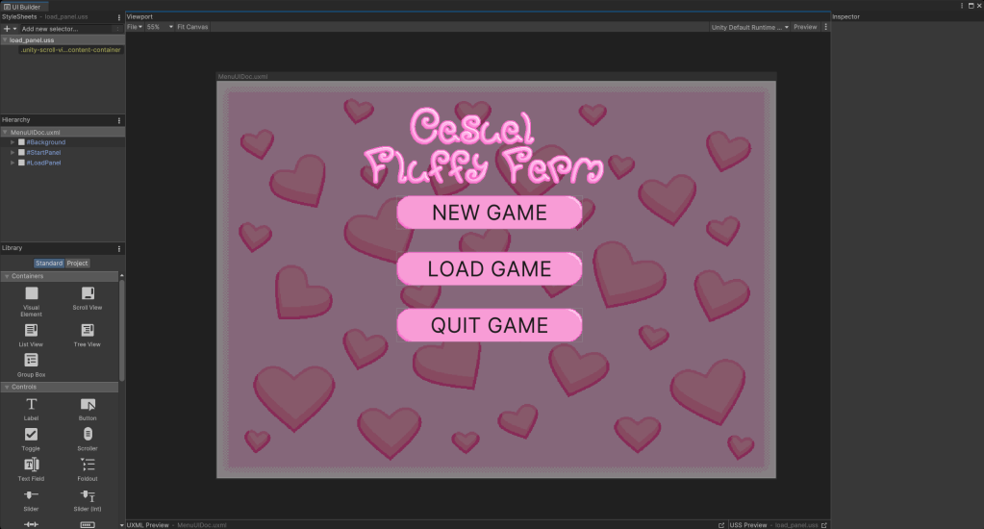Select the UI Builder window tab
Image resolution: width=984 pixels, height=529 pixels.
click(x=22, y=7)
